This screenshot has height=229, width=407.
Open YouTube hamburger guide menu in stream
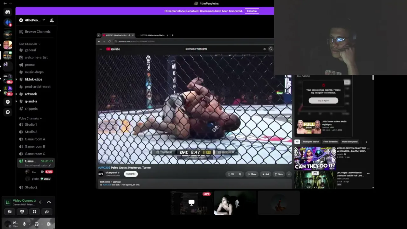tap(101, 49)
